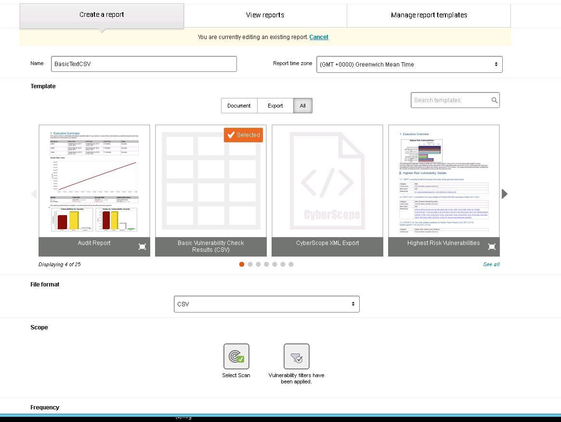
Task: Click the See all templates link
Action: pos(491,264)
